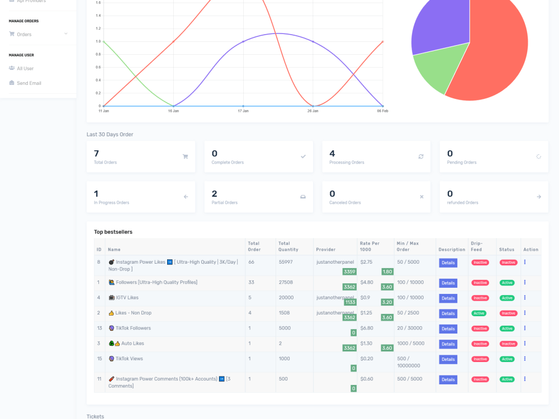Click the Instagram Power Comments pencil icon
This screenshot has height=419, width=559.
pos(112,379)
